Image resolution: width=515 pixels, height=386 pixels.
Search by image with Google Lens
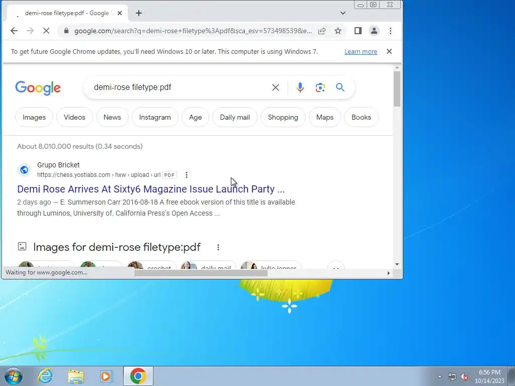click(x=320, y=87)
